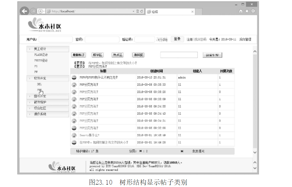Select the PHP subcategory in sidebar
The image size is (292, 187).
click(40, 90)
